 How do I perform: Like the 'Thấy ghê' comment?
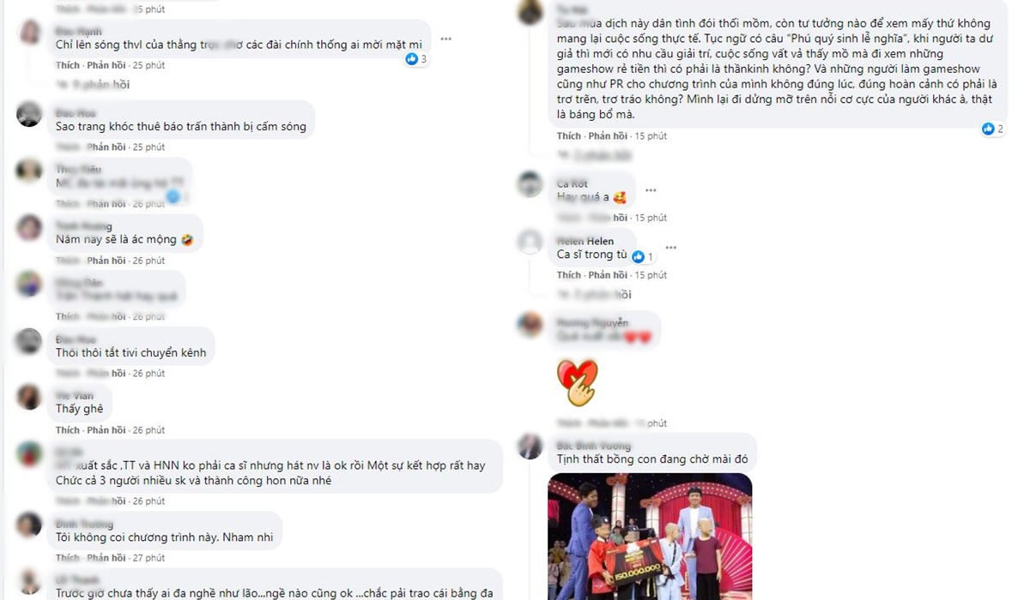(67, 430)
